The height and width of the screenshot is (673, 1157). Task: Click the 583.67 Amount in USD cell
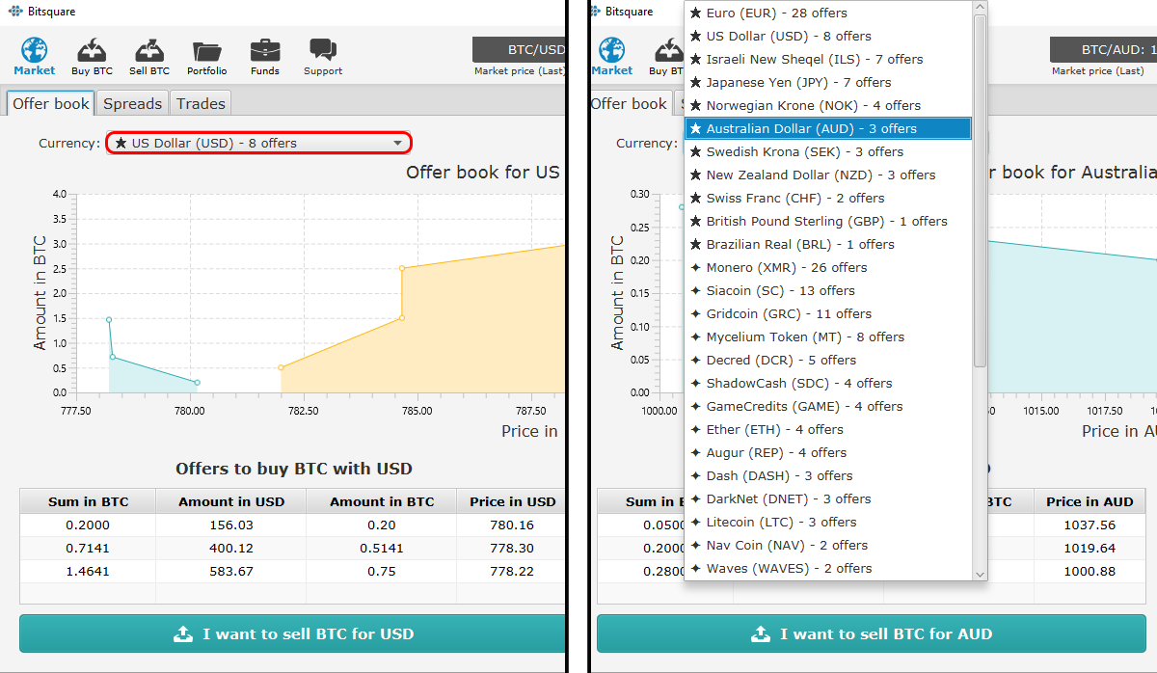click(x=231, y=572)
